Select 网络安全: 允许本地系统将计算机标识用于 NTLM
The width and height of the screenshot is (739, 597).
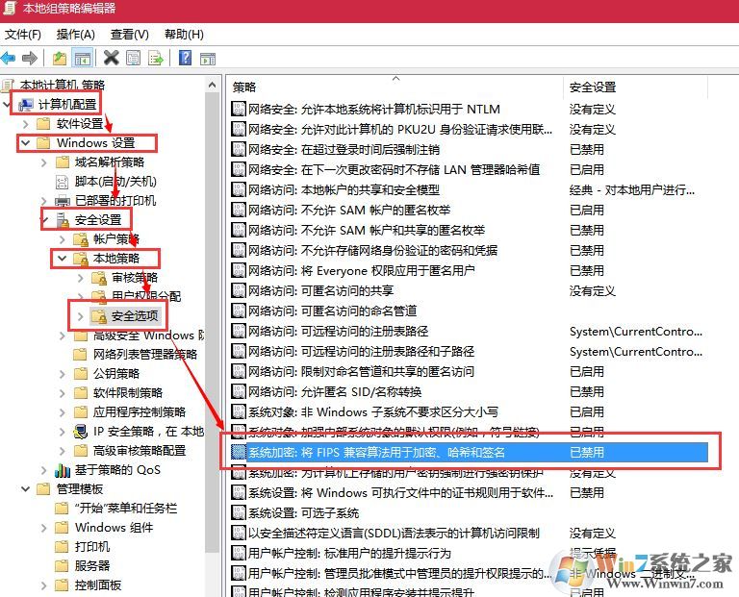tap(373, 110)
